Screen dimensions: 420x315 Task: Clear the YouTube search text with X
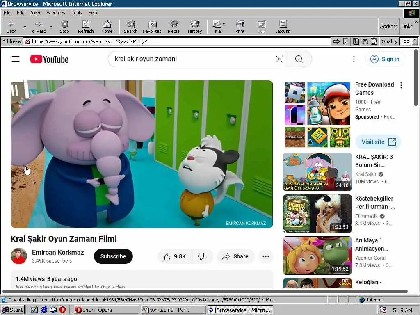[x=279, y=59]
